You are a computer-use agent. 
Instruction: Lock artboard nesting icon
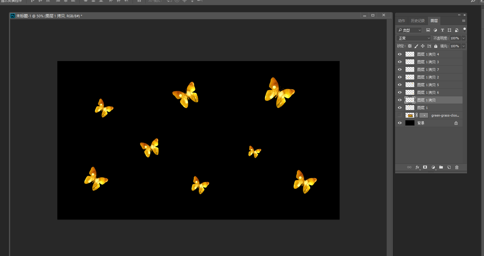tap(429, 46)
